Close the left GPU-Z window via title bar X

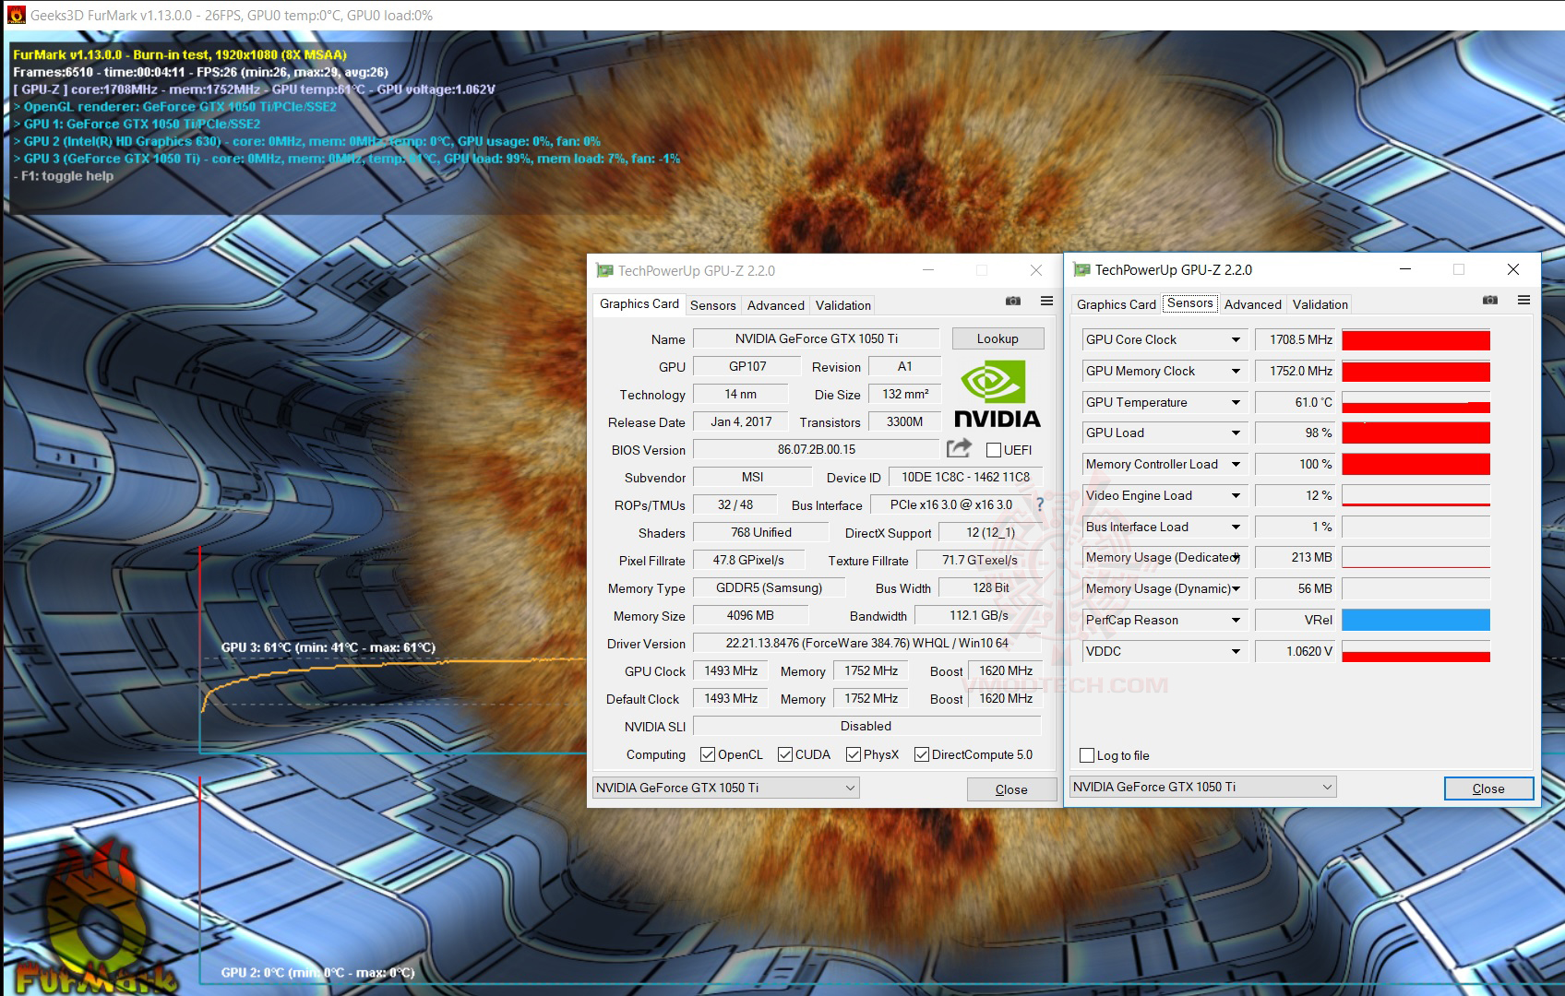pos(1036,270)
